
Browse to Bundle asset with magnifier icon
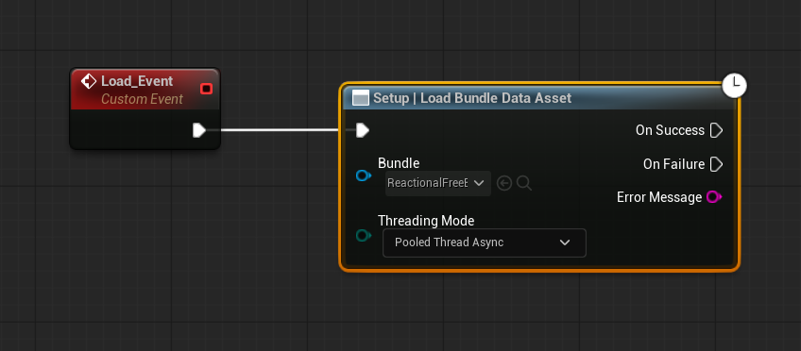pos(524,183)
